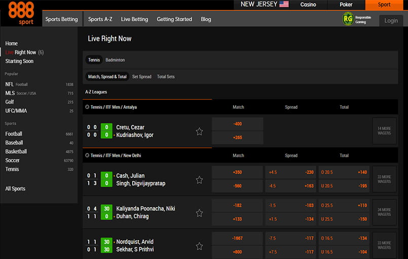Image resolution: width=408 pixels, height=259 pixels.
Task: Select the Badminton sport filter
Action: pos(115,60)
